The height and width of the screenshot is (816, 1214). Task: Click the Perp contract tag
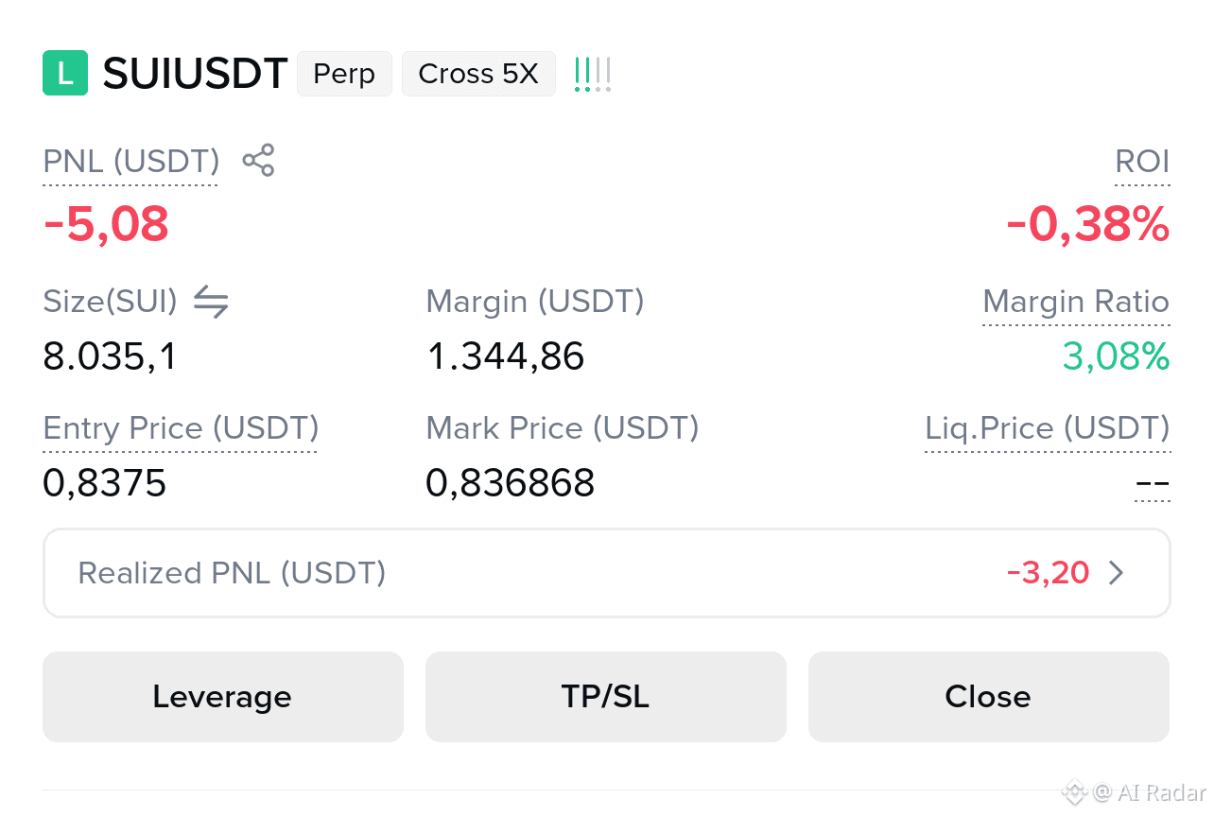[x=344, y=74]
